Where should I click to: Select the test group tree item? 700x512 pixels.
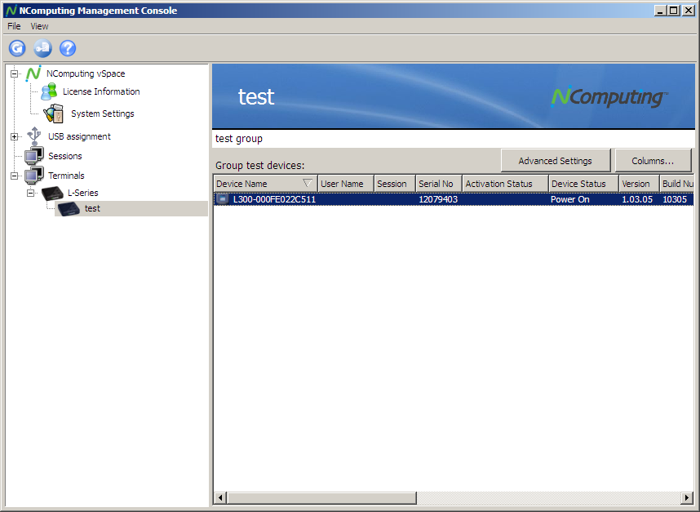point(92,209)
